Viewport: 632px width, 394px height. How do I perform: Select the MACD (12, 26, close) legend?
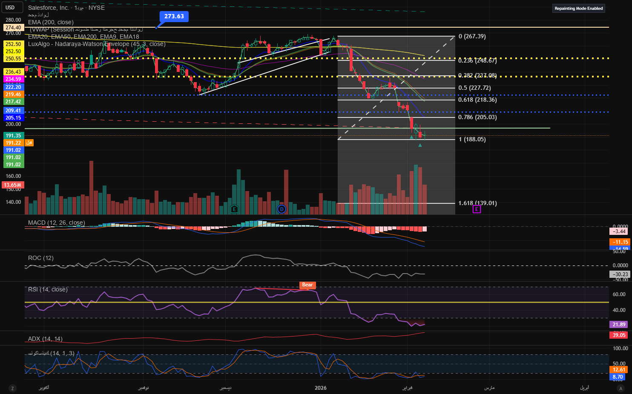56,223
